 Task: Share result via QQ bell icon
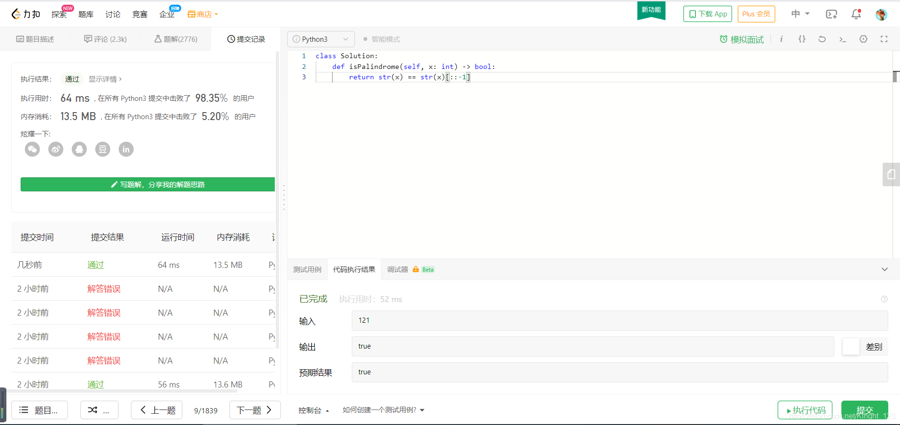(79, 149)
